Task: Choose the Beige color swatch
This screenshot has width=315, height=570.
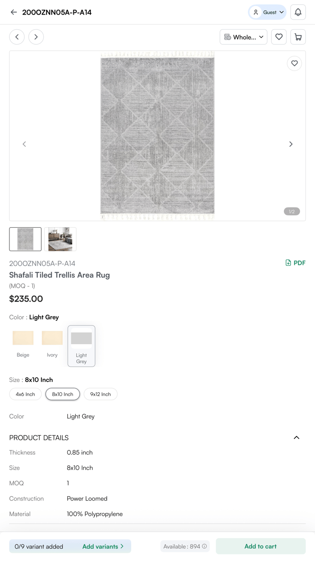Action: tap(23, 343)
